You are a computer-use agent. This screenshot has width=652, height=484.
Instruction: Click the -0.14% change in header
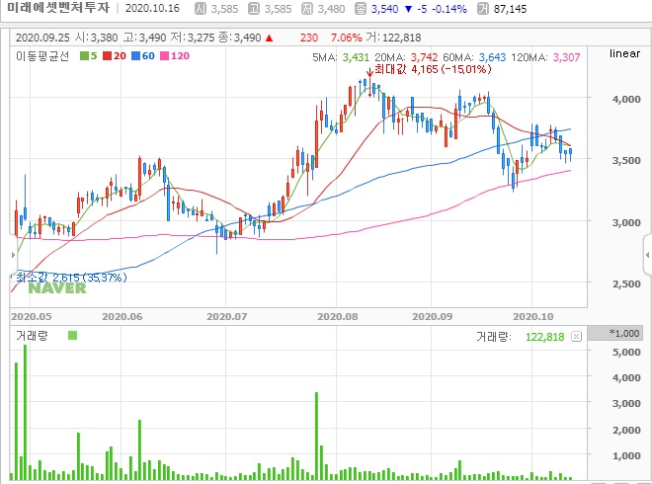(449, 9)
